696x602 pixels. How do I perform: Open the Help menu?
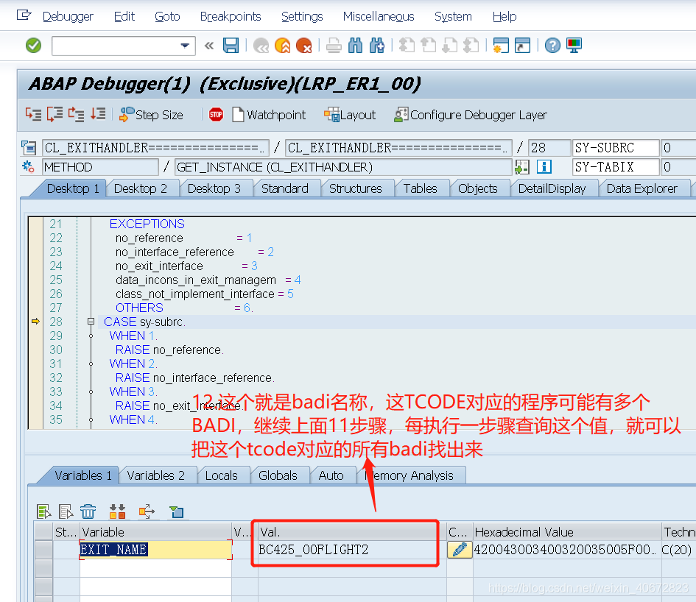[505, 16]
